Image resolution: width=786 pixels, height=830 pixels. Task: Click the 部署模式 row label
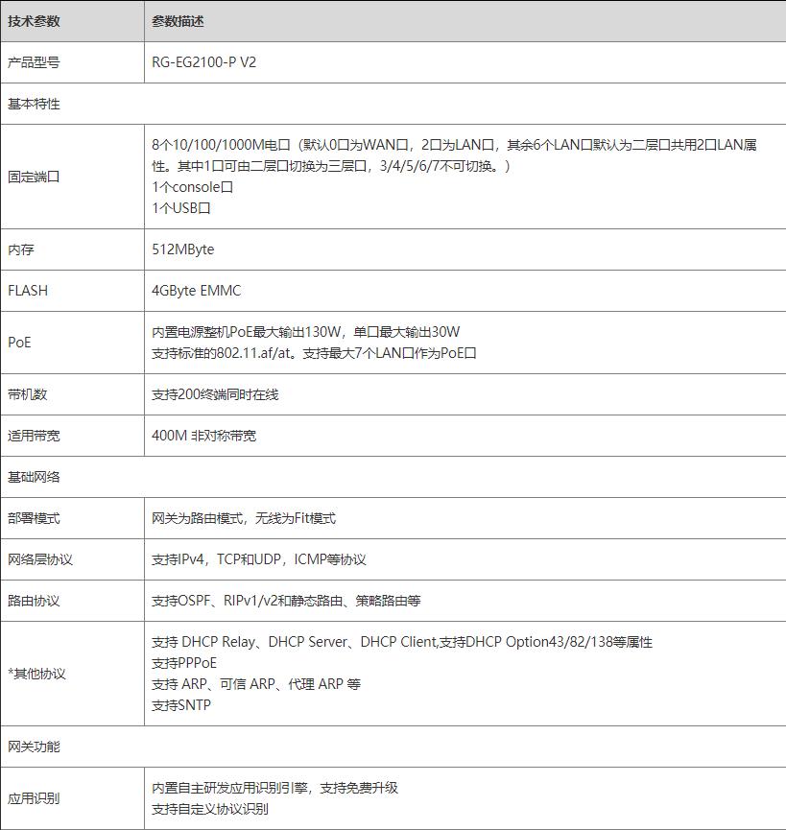[34, 518]
